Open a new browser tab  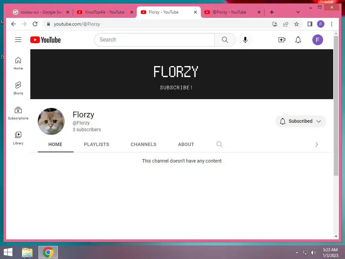click(x=272, y=12)
